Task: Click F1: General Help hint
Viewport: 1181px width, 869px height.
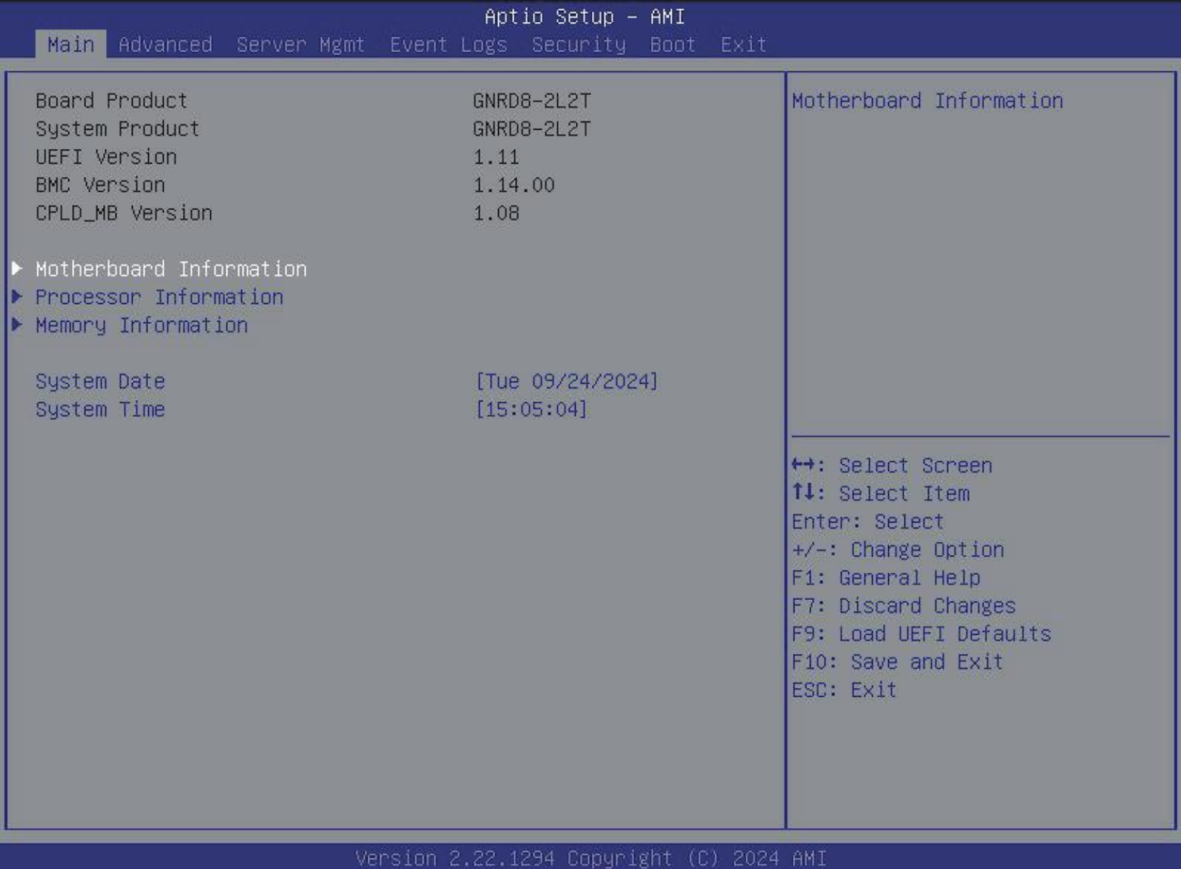Action: 886,577
